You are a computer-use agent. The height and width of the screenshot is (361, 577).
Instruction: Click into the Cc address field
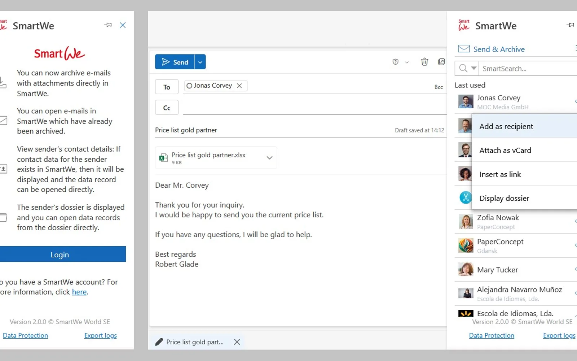tap(314, 107)
